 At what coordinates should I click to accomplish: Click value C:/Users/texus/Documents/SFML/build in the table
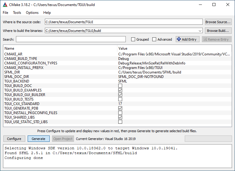(x=150, y=72)
